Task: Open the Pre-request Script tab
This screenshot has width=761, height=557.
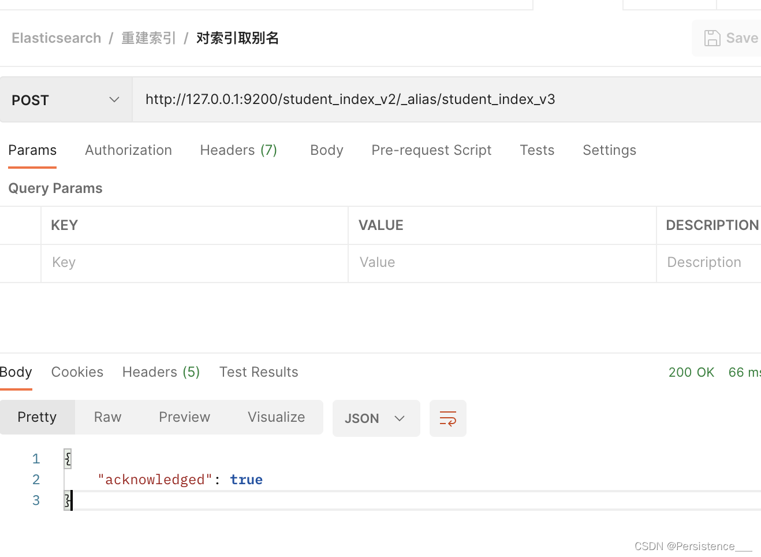Action: [x=431, y=150]
